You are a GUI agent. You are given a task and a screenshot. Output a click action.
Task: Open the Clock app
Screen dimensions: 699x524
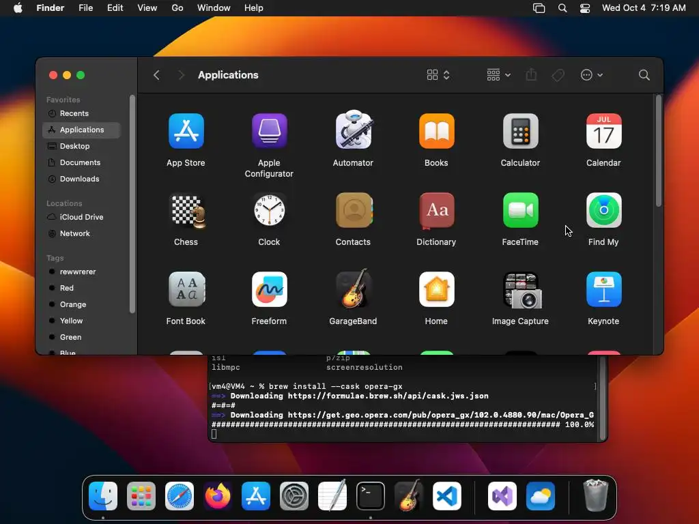269,210
